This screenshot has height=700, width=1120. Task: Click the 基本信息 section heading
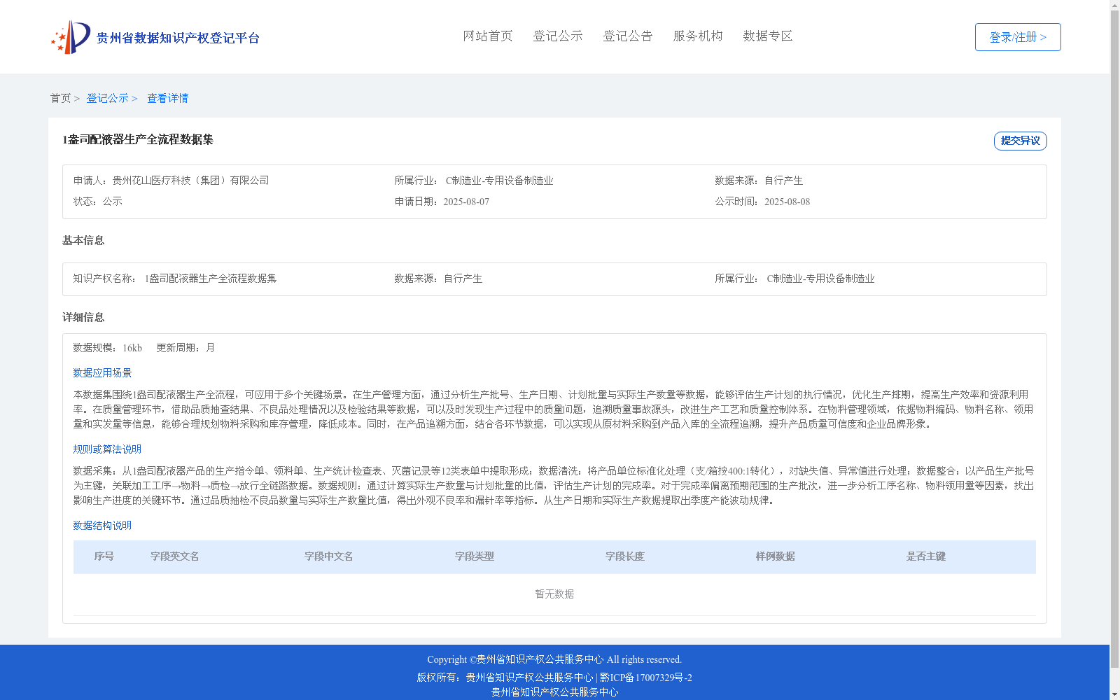pyautogui.click(x=83, y=240)
